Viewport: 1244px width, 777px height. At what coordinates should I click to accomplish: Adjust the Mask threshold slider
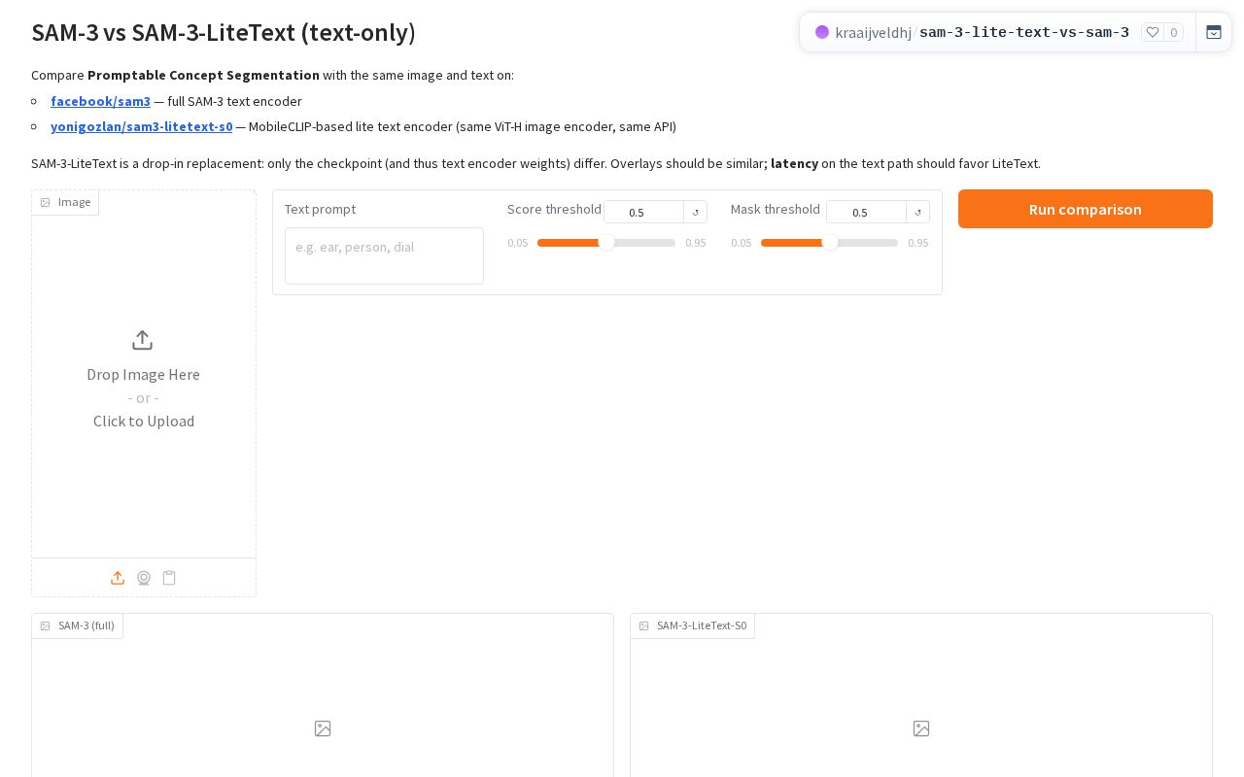tap(830, 243)
